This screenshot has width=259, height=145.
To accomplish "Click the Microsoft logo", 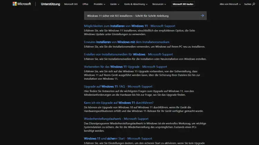I will [x=22, y=4].
